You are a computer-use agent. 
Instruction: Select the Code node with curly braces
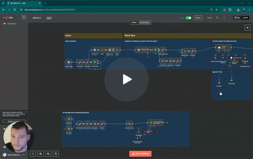tap(102, 50)
